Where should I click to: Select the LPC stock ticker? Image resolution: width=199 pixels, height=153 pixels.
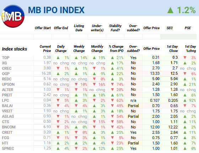[x=5, y=100]
